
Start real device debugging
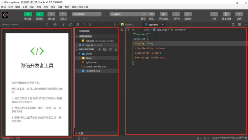164,14
